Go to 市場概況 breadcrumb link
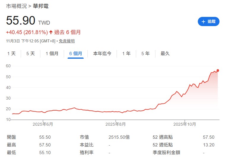Viewport: 226px width, 158px height. (16, 6)
